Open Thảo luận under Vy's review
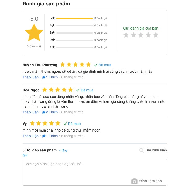 pos(30,136)
